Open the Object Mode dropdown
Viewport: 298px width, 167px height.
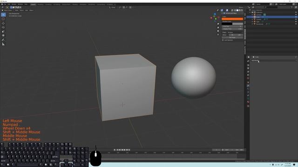tap(8, 10)
